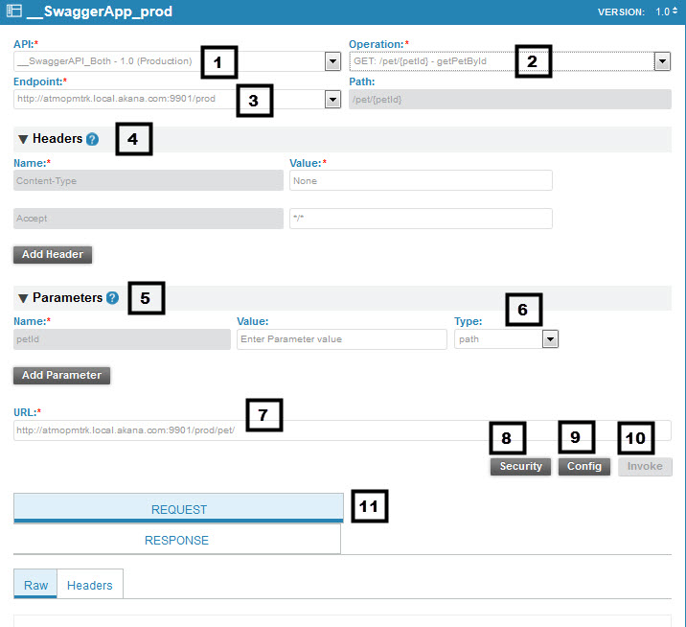Open the API dropdown list

332,62
